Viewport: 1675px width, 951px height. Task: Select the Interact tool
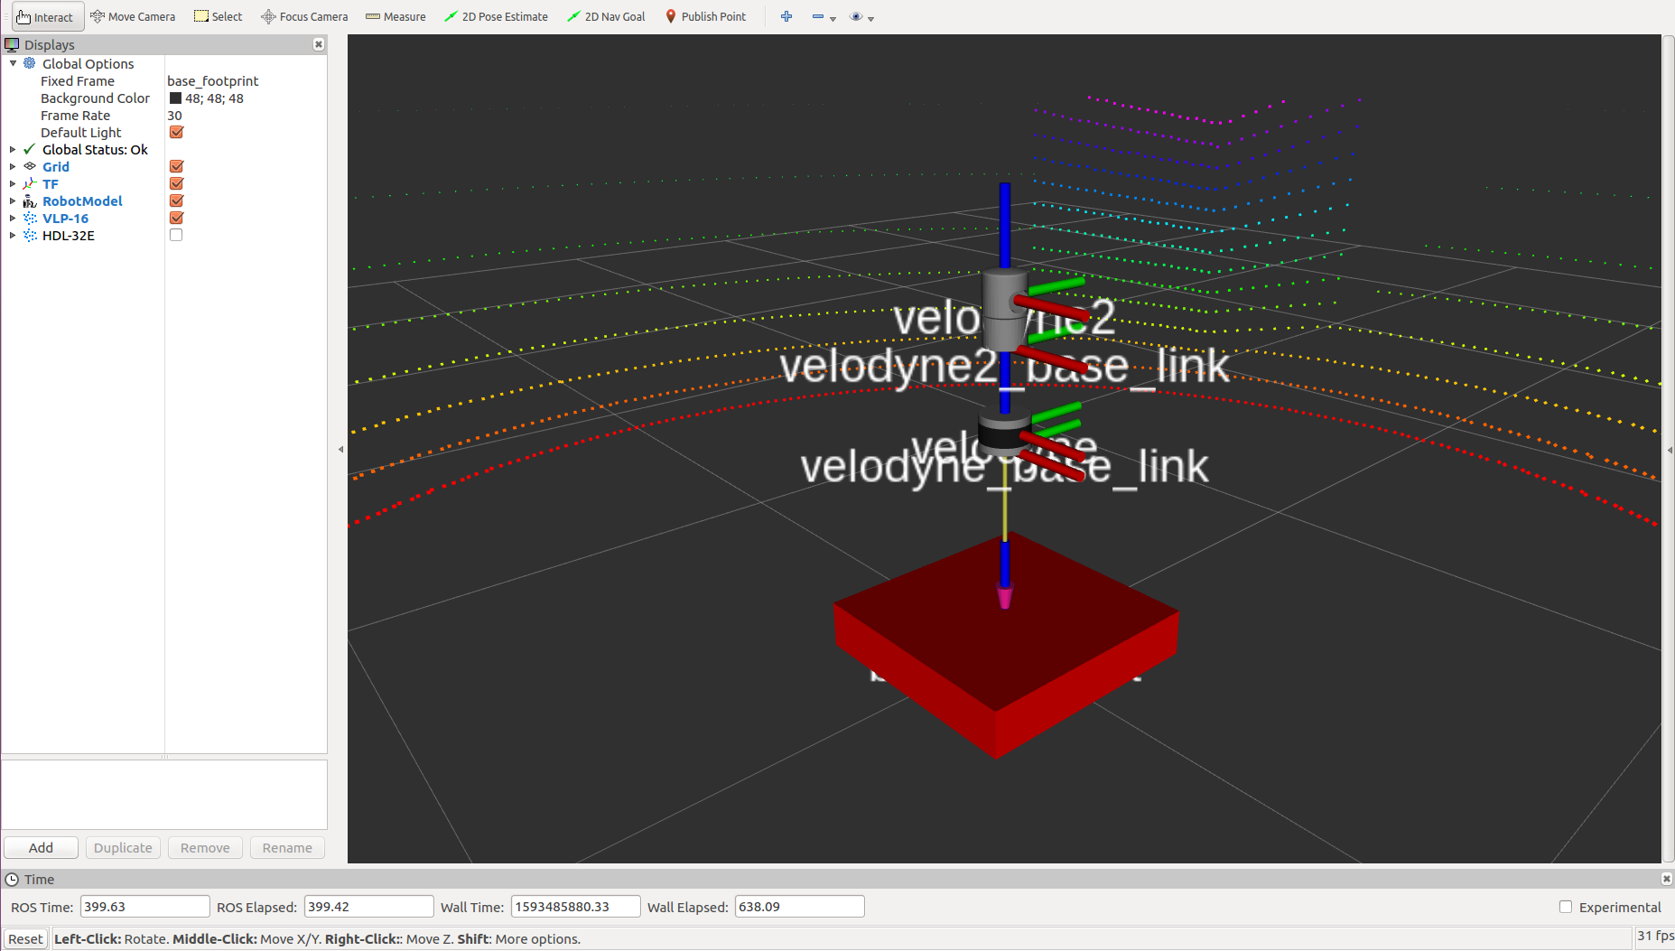coord(47,16)
